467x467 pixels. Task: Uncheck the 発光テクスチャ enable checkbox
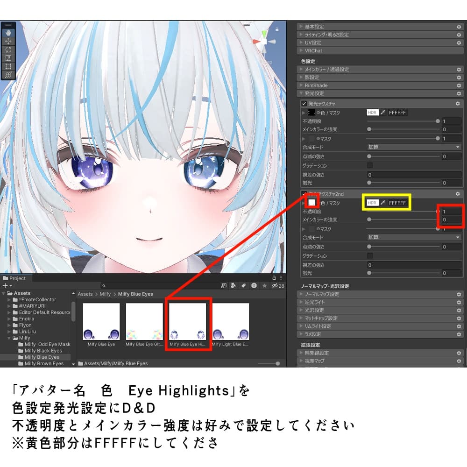pos(304,103)
